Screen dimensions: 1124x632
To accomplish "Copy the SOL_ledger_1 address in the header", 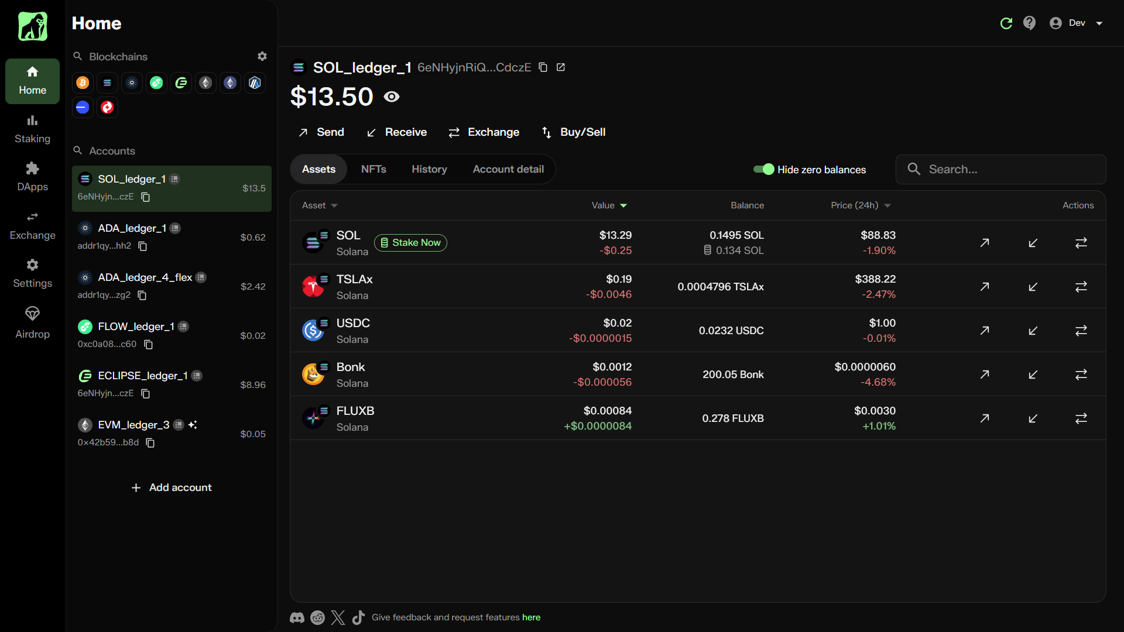I will [x=543, y=67].
